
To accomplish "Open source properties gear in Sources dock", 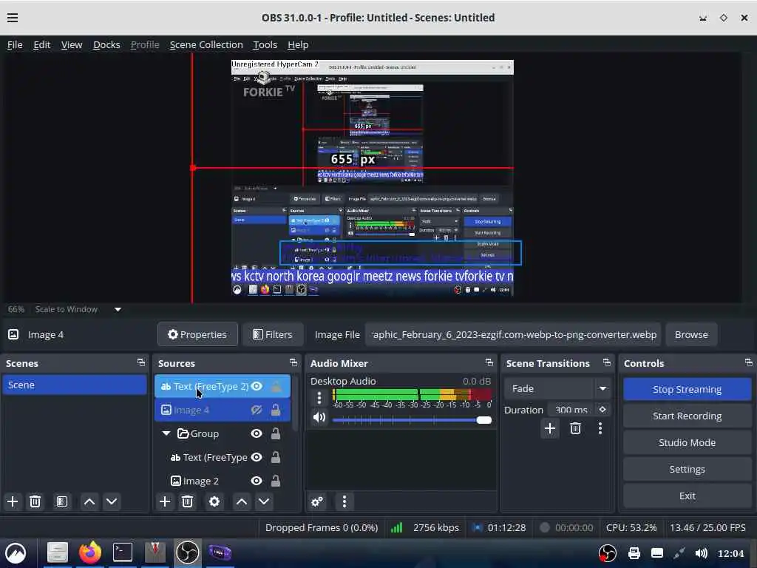I will [214, 501].
